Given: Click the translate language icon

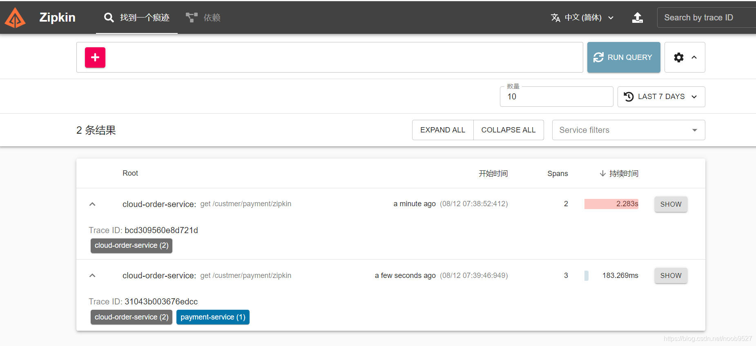Looking at the screenshot, I should click(x=555, y=18).
